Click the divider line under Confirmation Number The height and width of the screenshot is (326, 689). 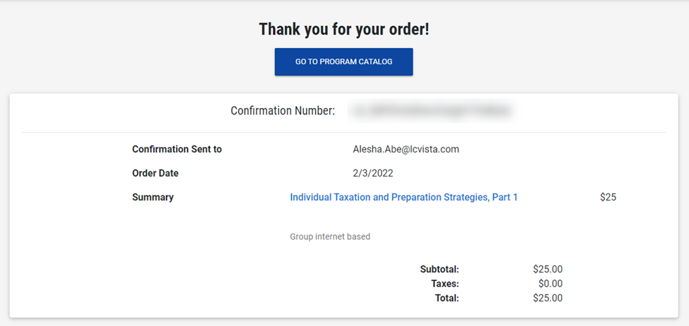click(x=343, y=132)
